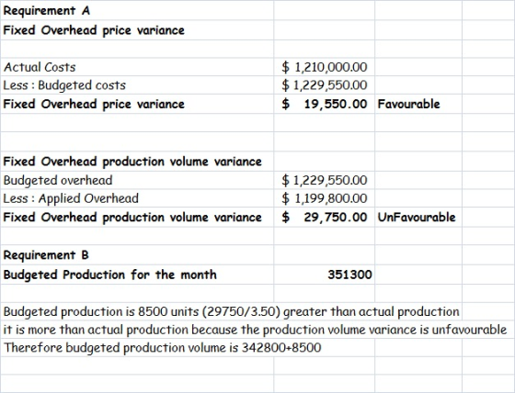The width and height of the screenshot is (515, 393).
Task: Select the 351300 value cell
Action: point(324,275)
